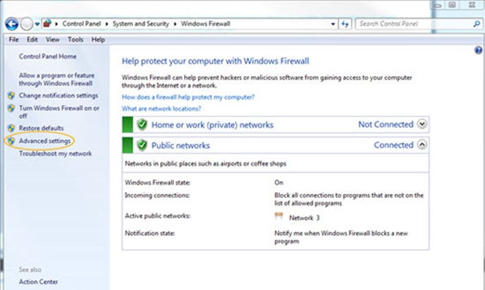The height and width of the screenshot is (290, 485).
Task: Click System and Security breadcrumb
Action: coord(141,24)
